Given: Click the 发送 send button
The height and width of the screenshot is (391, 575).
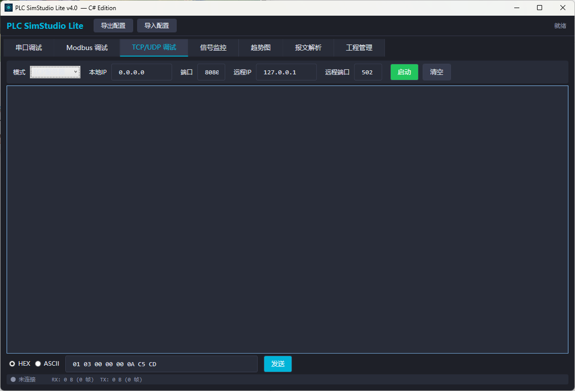Looking at the screenshot, I should [x=277, y=364].
